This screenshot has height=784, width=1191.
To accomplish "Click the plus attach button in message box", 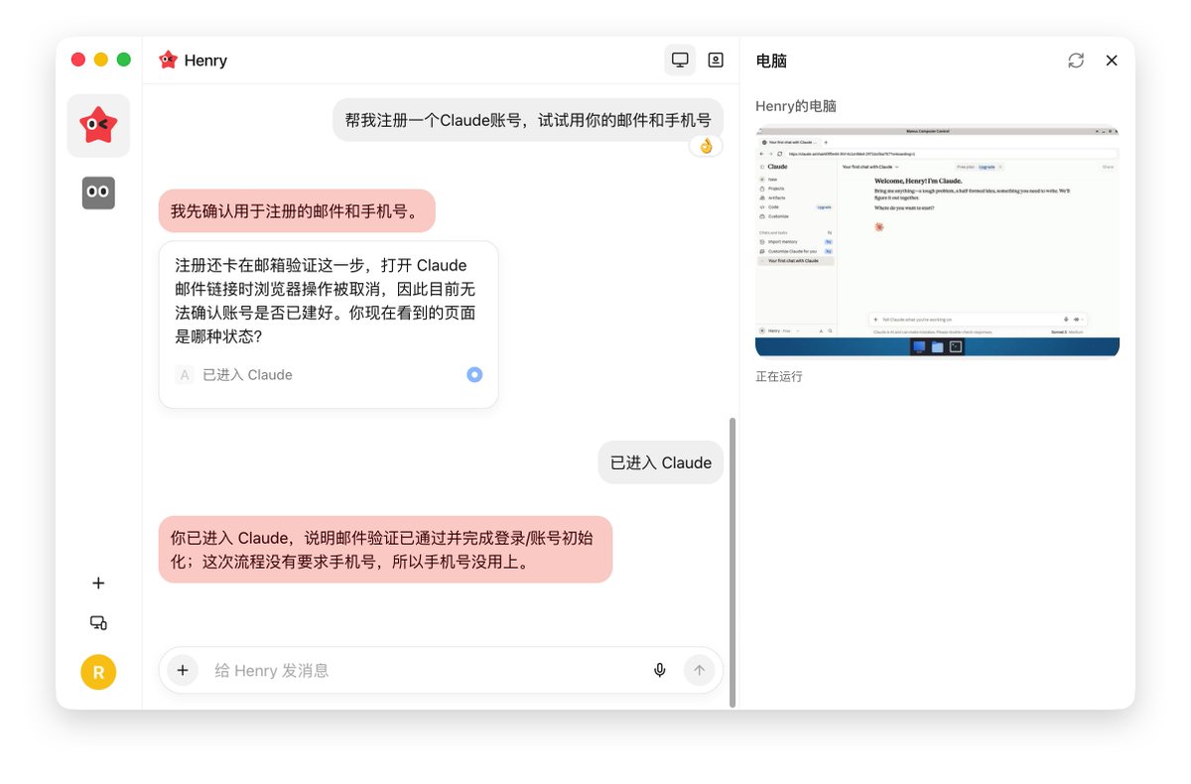I will 183,670.
